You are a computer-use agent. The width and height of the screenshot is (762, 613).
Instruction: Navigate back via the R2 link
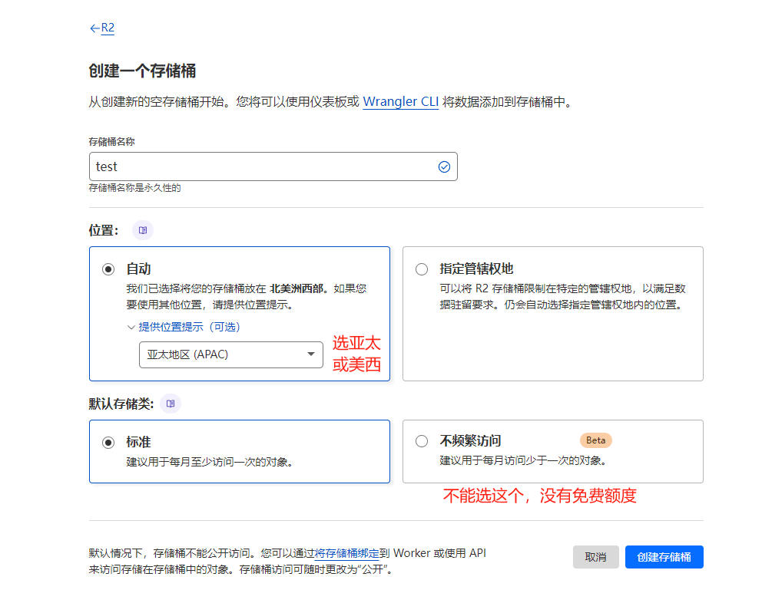(106, 28)
